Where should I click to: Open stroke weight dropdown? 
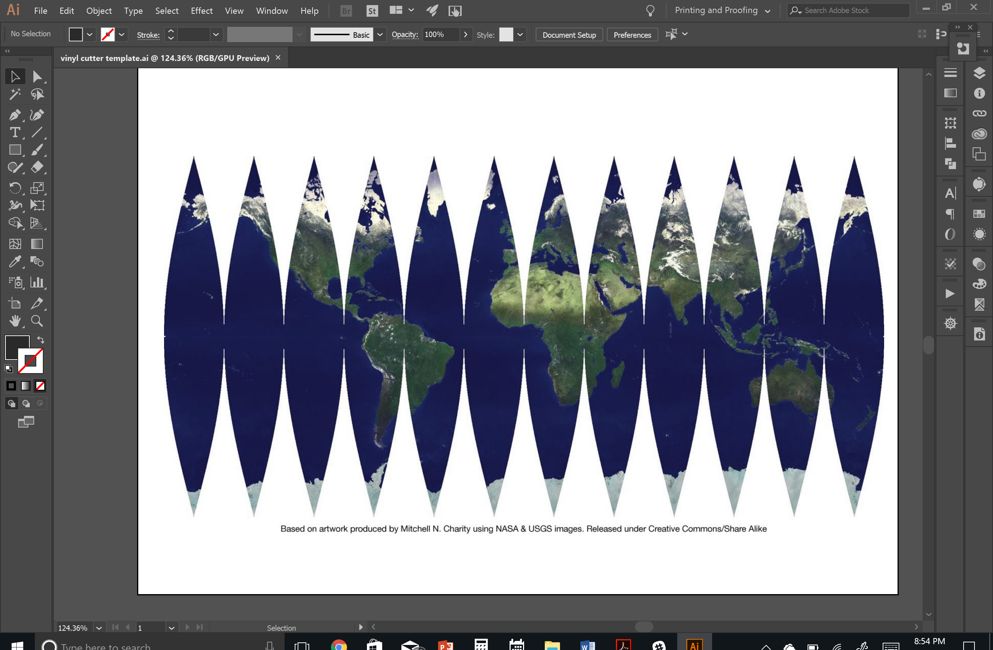point(216,34)
